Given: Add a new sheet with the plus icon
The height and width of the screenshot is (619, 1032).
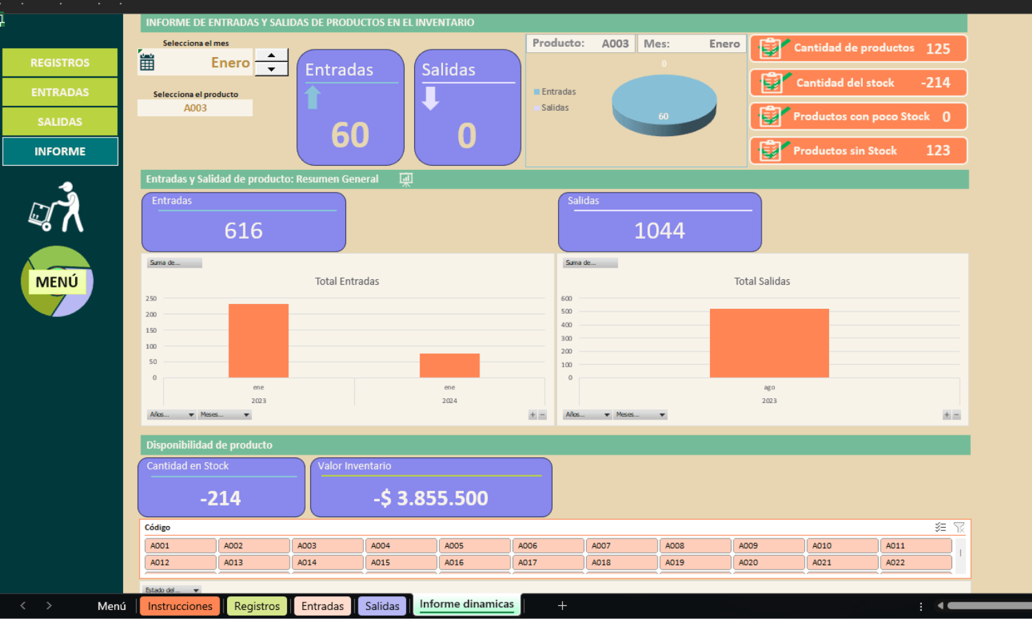Looking at the screenshot, I should 562,605.
